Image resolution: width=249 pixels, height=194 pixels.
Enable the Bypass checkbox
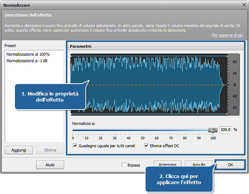[x=124, y=165]
